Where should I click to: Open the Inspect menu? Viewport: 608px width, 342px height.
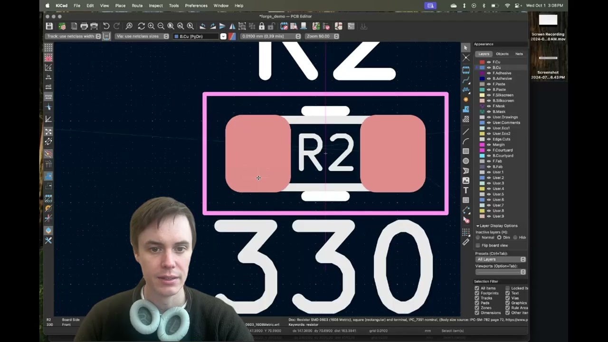point(156,6)
